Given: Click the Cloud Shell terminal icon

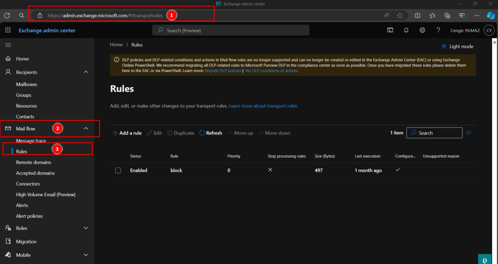Looking at the screenshot, I should click(390, 30).
